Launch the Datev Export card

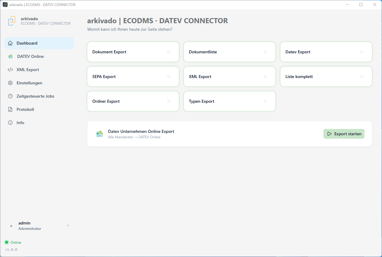[x=326, y=52]
